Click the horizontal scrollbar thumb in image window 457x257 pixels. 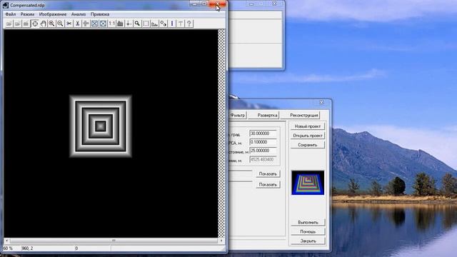click(x=114, y=241)
